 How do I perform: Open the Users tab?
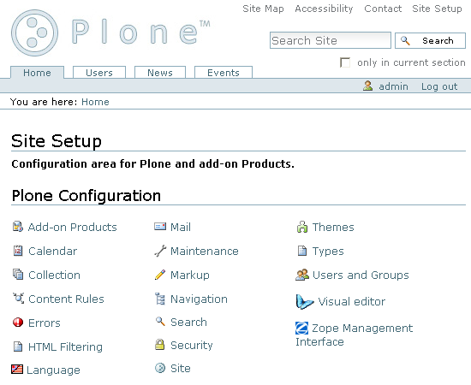(99, 73)
